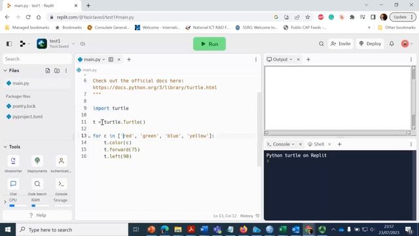Run the Python program
This screenshot has height=236, width=419.
point(209,44)
